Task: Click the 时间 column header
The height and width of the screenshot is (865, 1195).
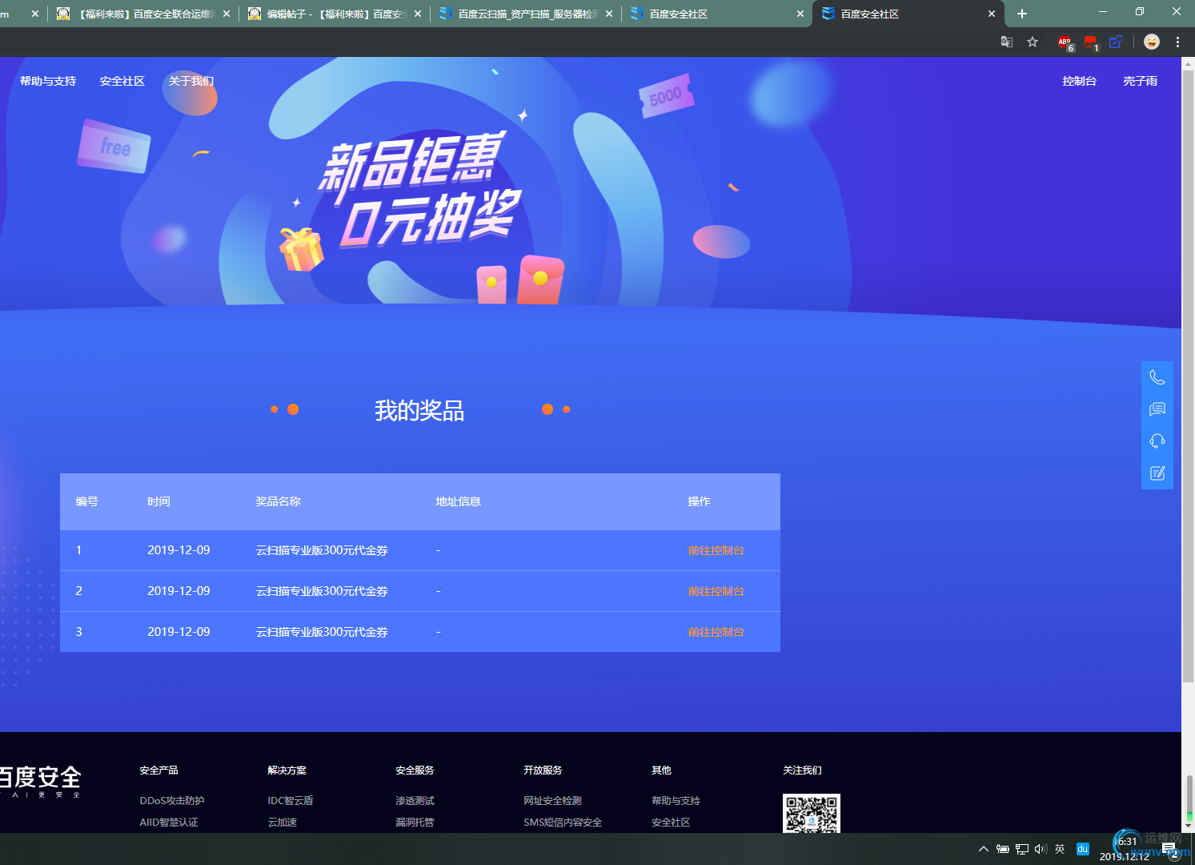Action: click(x=159, y=501)
